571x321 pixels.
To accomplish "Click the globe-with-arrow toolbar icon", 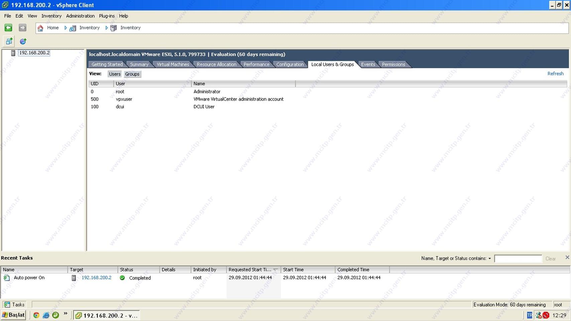I will 23,41.
